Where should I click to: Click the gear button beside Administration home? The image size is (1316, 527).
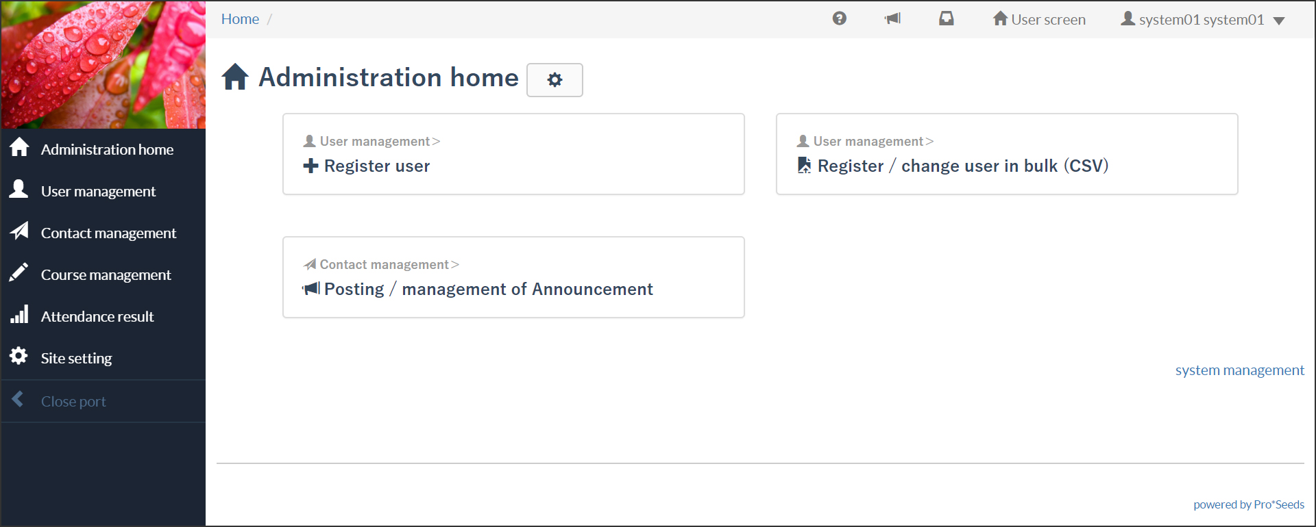click(x=555, y=80)
